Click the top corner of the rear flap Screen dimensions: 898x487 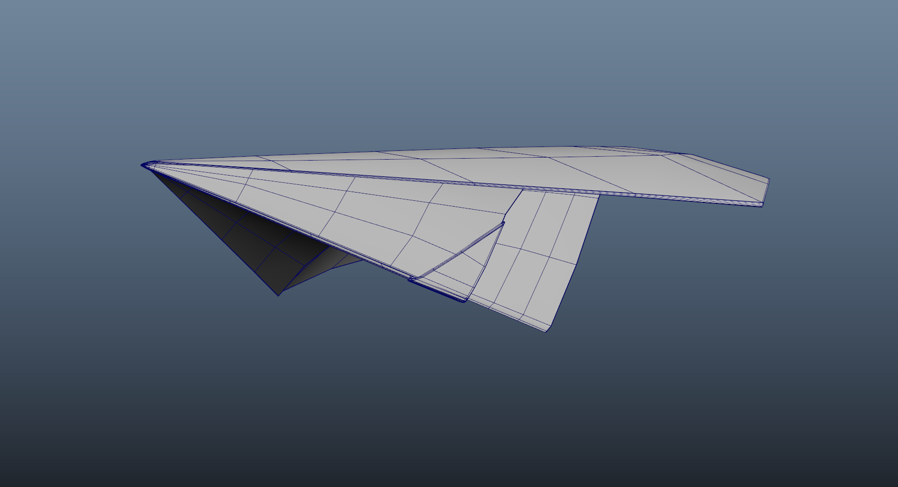click(598, 195)
